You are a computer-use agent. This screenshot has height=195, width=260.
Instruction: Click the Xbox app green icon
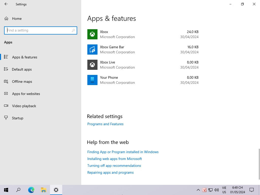92,34
